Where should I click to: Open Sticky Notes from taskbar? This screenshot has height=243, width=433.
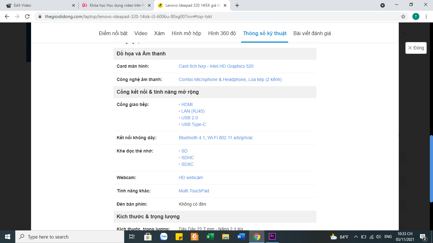(179, 237)
